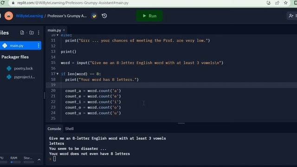Open WiByteLearning profile link
Viewport: 297px width, 167px height.
point(29,16)
